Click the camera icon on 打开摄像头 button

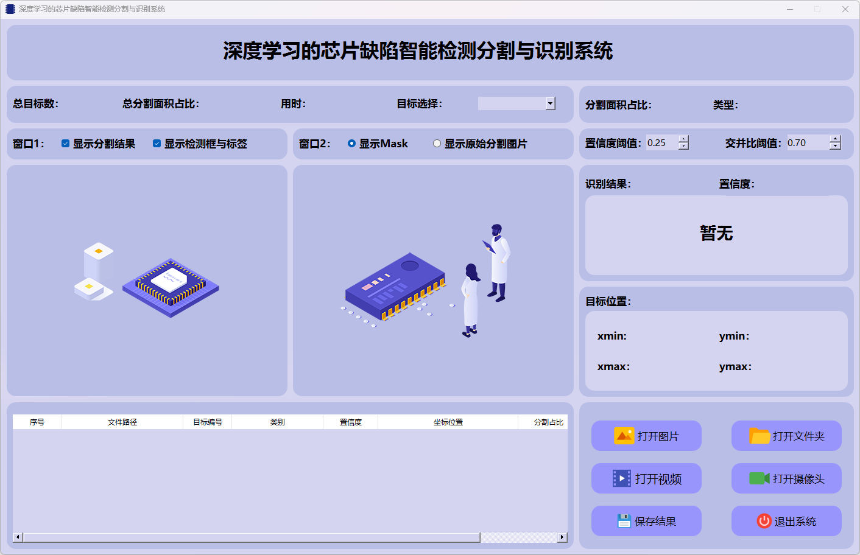760,478
